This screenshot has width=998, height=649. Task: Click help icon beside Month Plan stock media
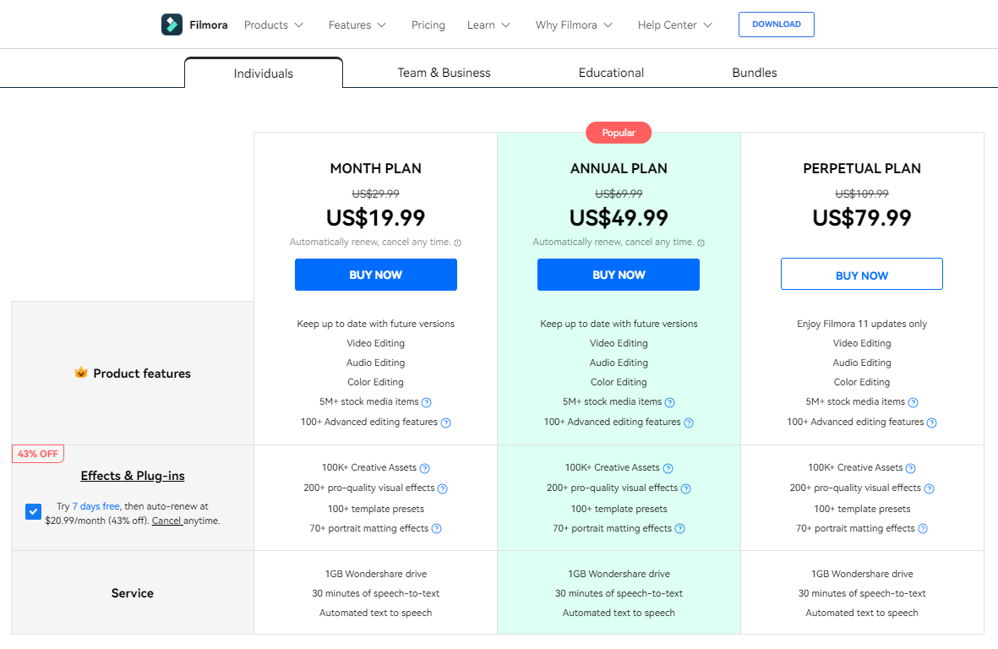pos(427,402)
